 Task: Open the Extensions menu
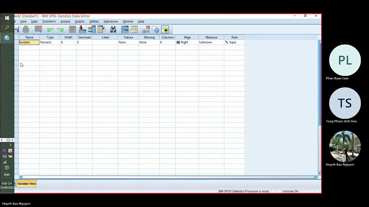tap(111, 22)
